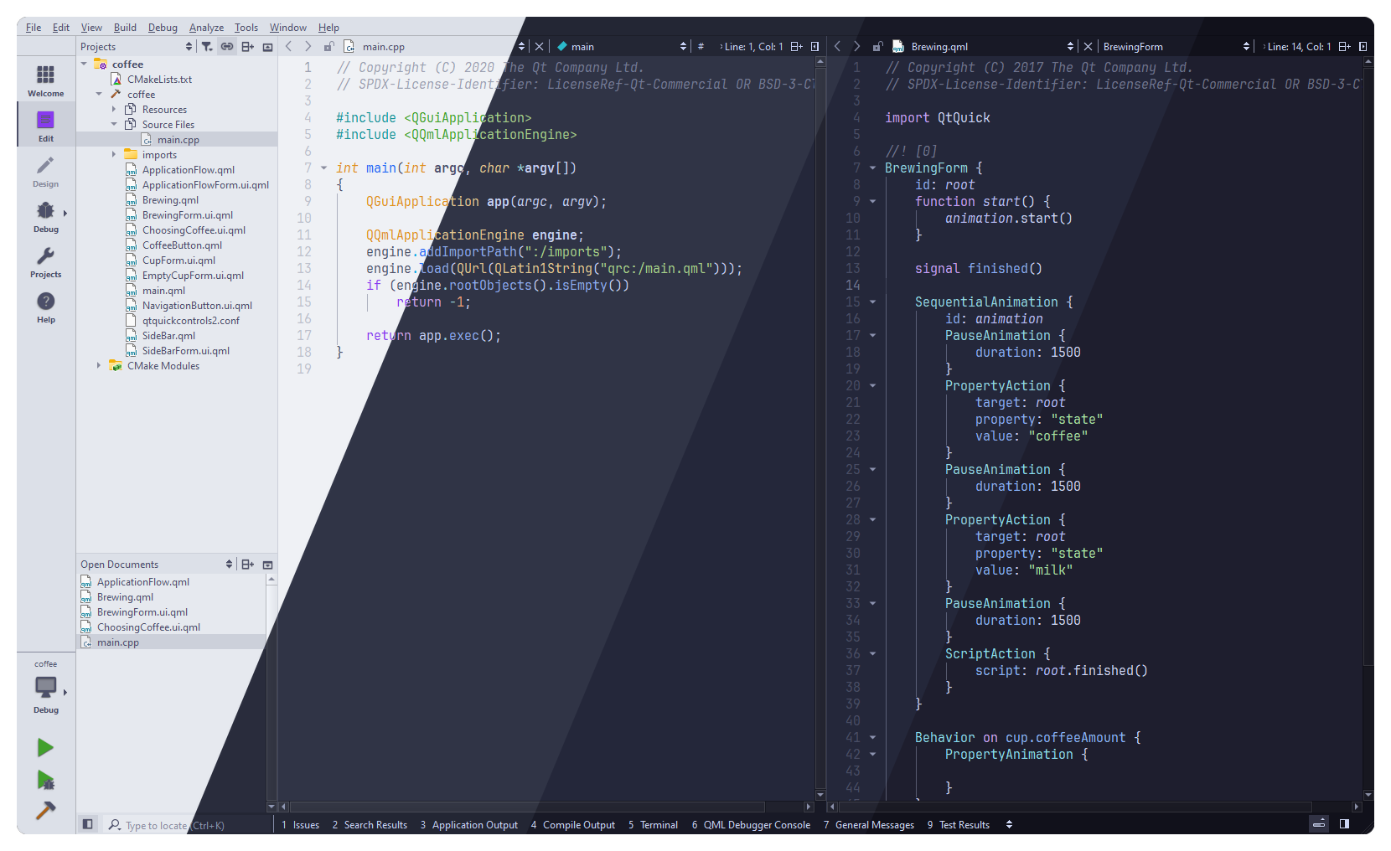Close the Open Documents panel
1391x851 pixels.
(x=267, y=565)
